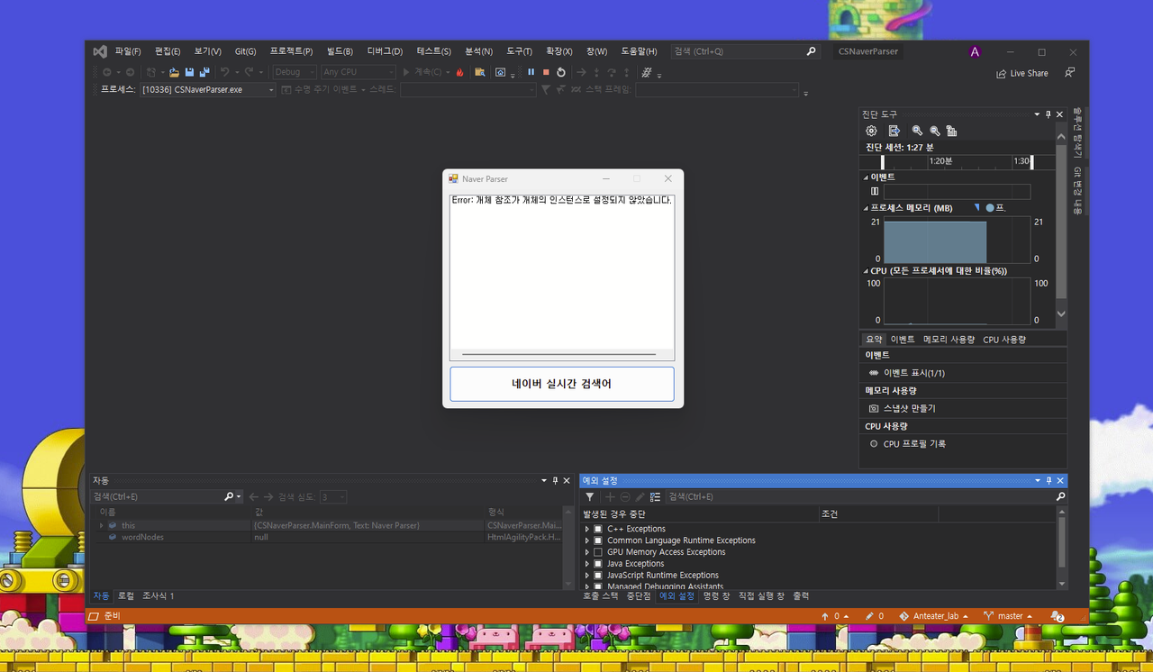
Task: Toggle the Exception Settings list view icon
Action: click(x=655, y=496)
